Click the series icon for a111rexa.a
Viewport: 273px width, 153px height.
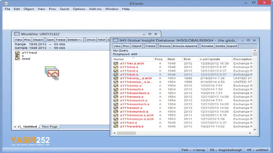pos(116,67)
